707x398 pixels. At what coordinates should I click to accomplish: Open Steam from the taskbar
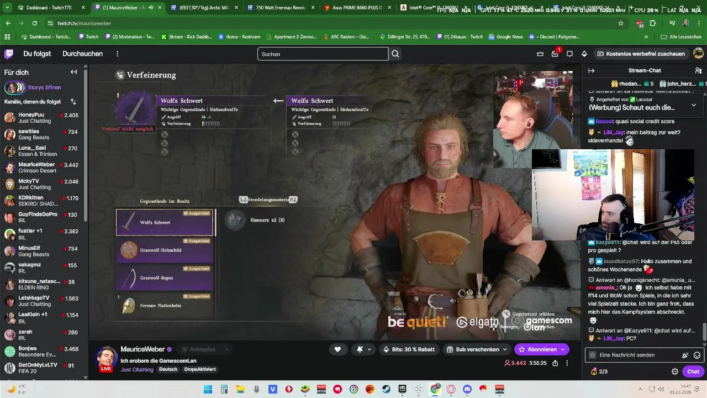(386, 389)
